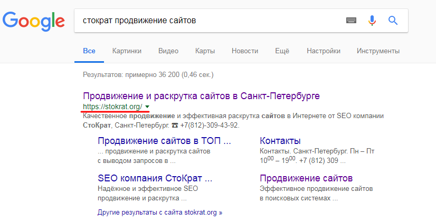Screen dimensions: 436x222
Task: Open the purple Продвижение сайтов sitelink
Action: [306, 178]
